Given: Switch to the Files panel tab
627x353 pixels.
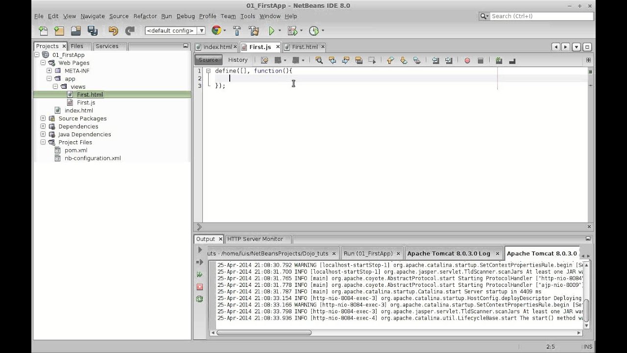Looking at the screenshot, I should (x=77, y=46).
